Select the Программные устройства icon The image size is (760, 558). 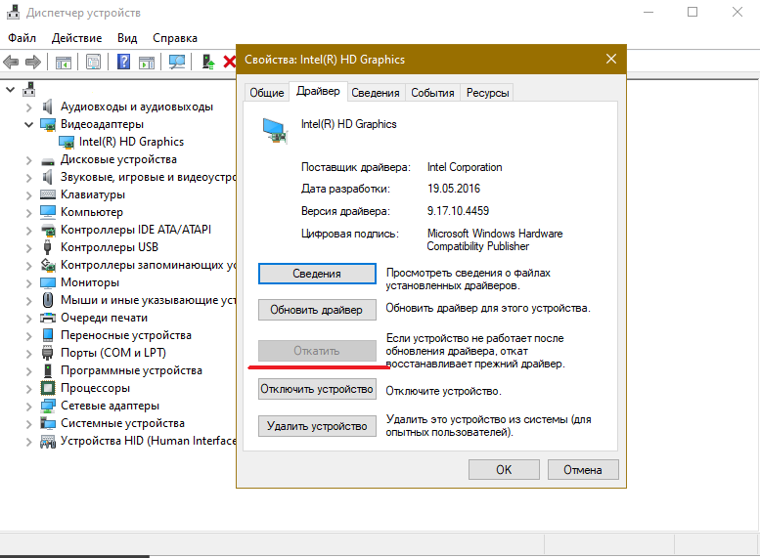[48, 370]
